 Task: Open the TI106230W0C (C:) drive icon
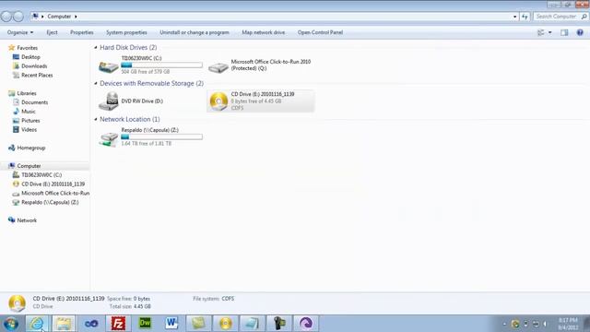click(x=109, y=66)
